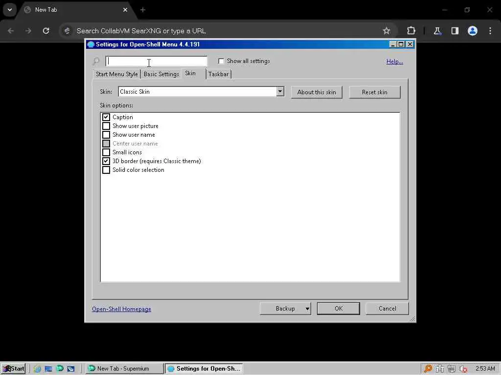Click the Chrome Labs flask icon
501x375 pixels.
tap(437, 31)
